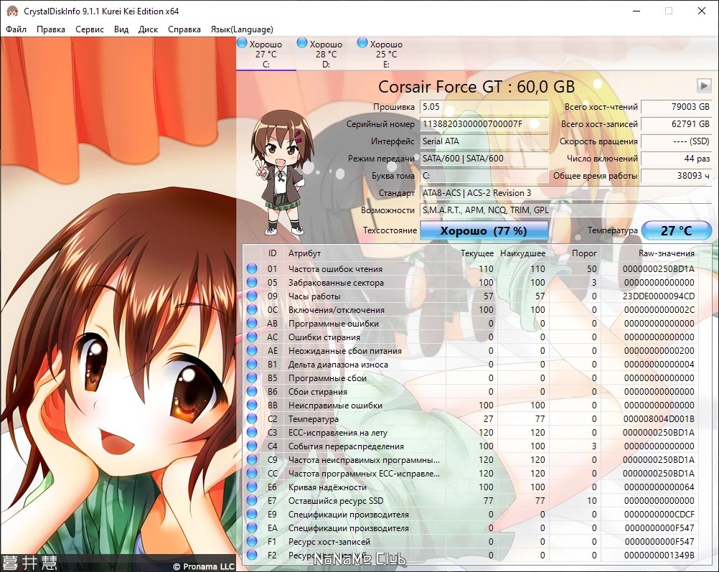The height and width of the screenshot is (572, 719).
Task: Click status orb for Частота ошибок чтения
Action: pyautogui.click(x=252, y=269)
